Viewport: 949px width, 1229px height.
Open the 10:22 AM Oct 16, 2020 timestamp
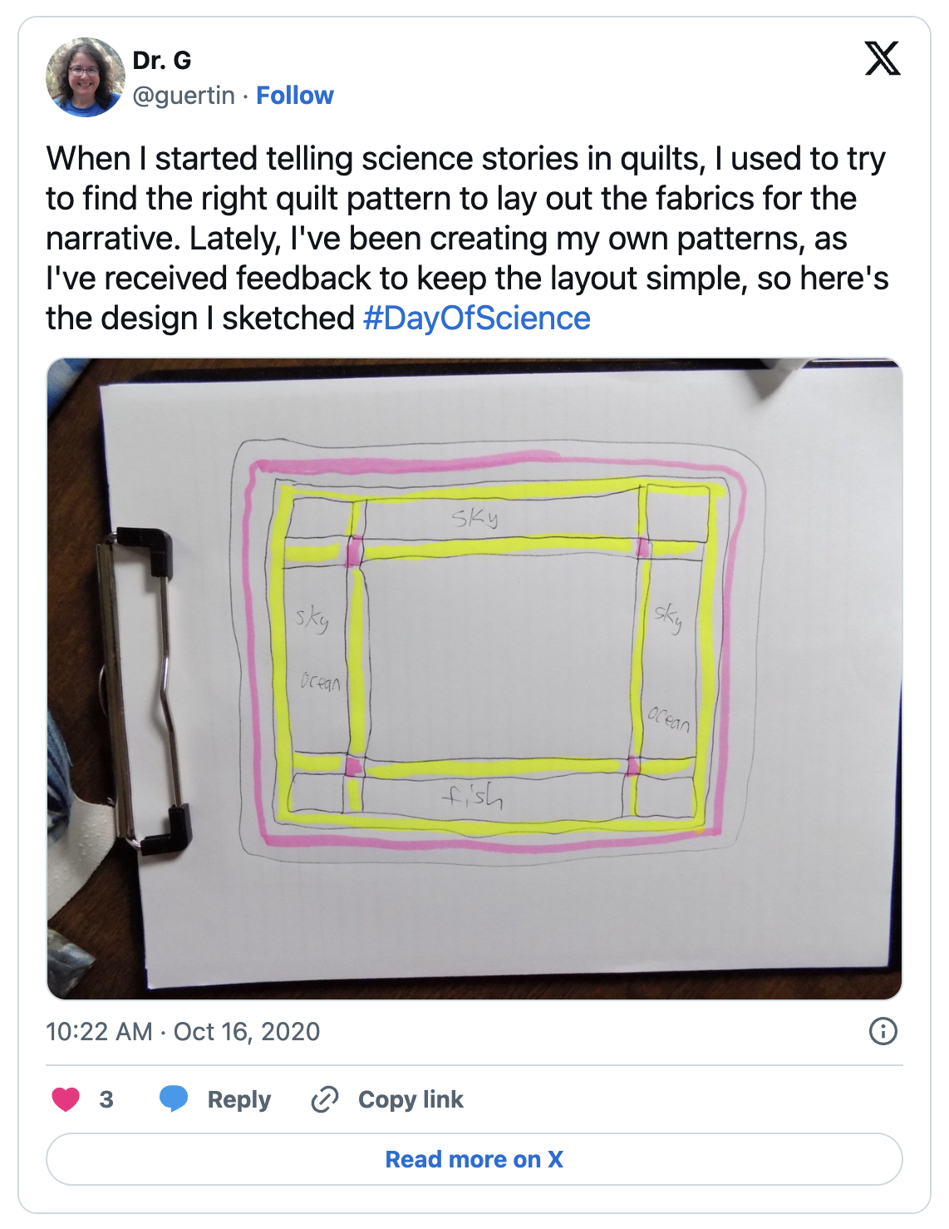point(183,1032)
